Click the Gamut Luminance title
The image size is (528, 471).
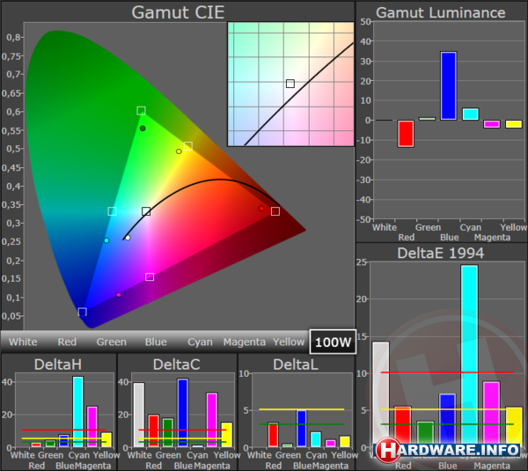(x=441, y=12)
